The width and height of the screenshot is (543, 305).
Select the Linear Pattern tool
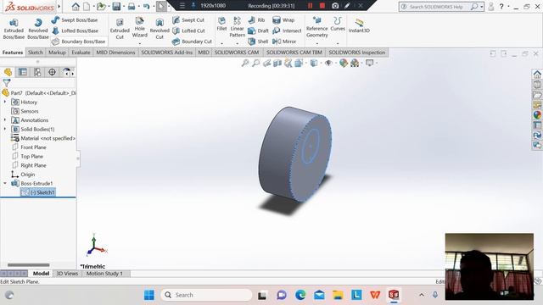(238, 27)
